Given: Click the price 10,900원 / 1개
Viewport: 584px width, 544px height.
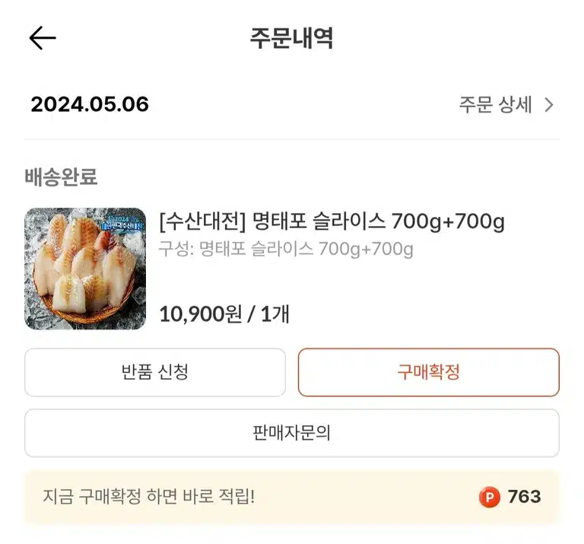Looking at the screenshot, I should 224,314.
